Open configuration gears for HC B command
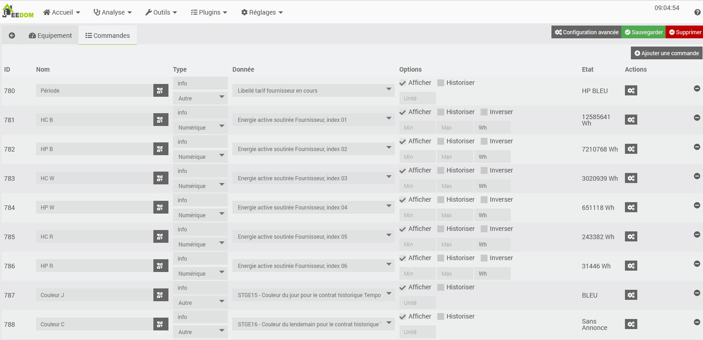Viewport: 703px width, 340px height. 631,120
